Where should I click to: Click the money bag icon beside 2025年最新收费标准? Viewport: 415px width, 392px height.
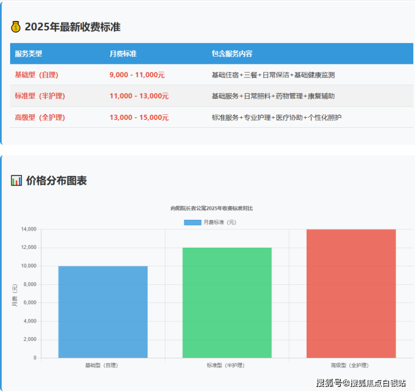point(16,27)
